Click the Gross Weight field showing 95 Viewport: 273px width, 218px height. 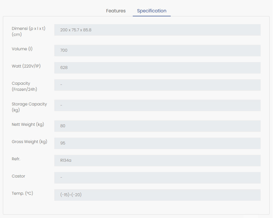(157, 143)
